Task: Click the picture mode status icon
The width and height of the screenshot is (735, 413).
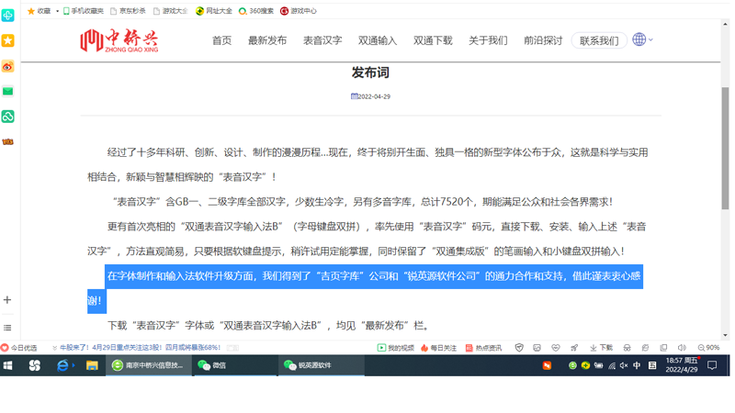Action: (537, 348)
